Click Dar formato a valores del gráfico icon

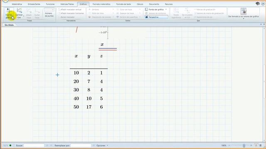pyautogui.click(x=244, y=11)
